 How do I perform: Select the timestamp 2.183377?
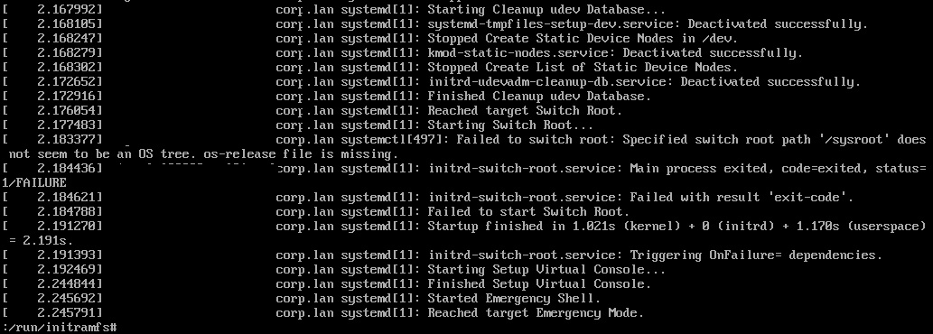tap(69, 140)
